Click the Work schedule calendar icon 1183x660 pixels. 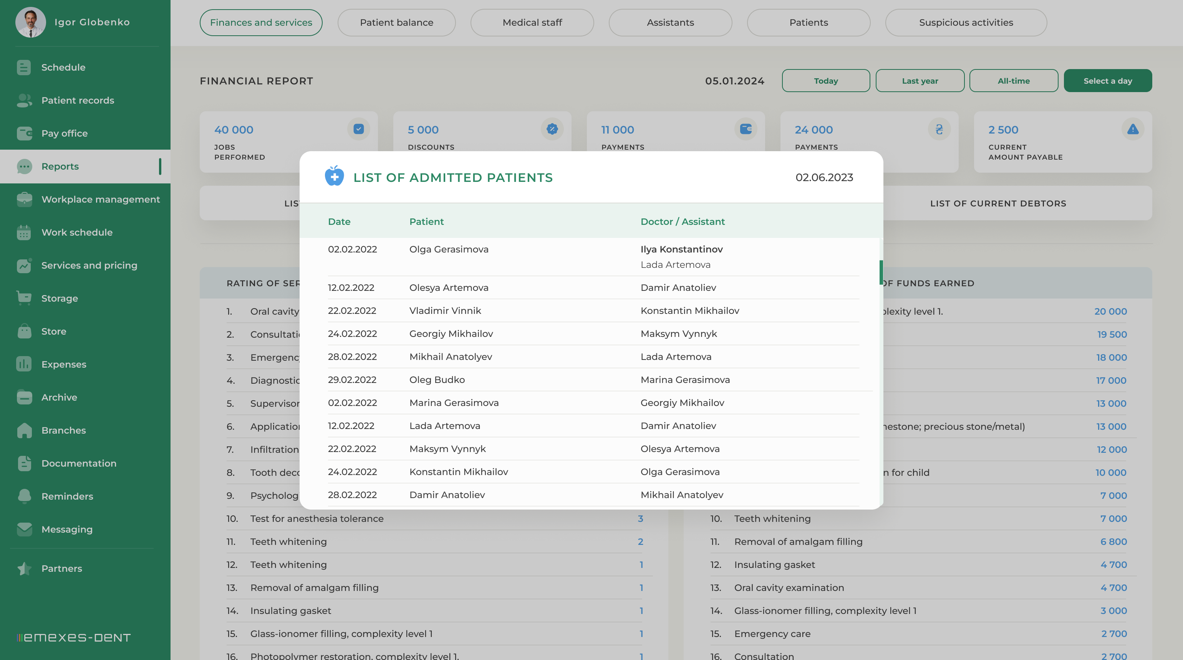tap(24, 233)
